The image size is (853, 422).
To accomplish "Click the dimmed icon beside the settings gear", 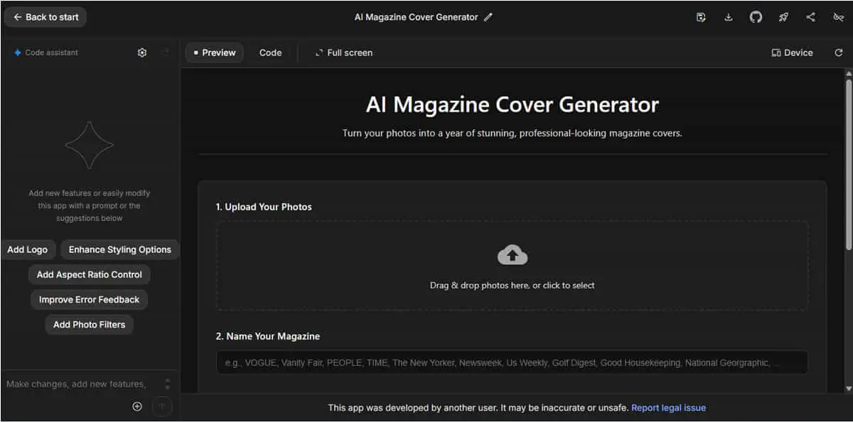I will 166,53.
